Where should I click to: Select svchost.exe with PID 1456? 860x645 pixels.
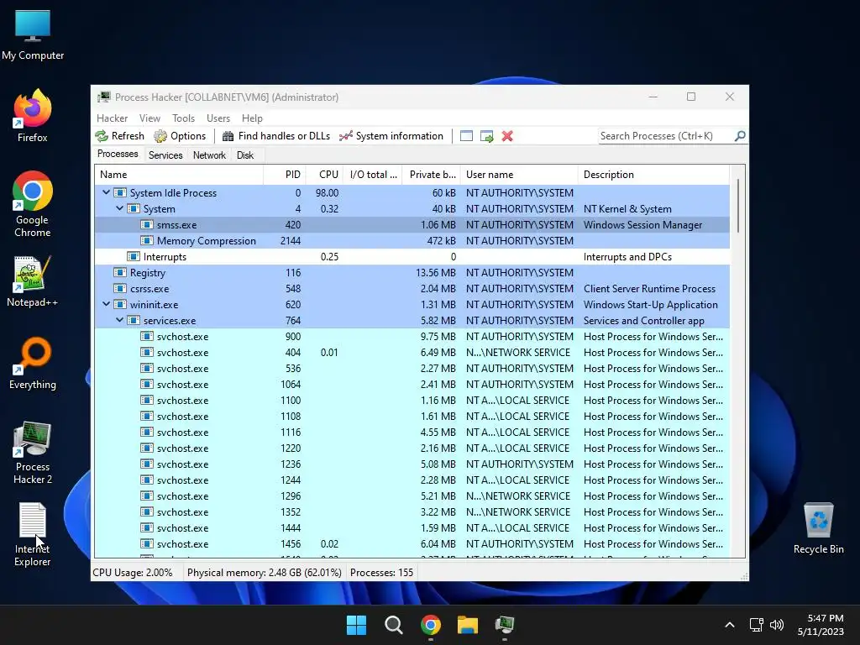(412, 543)
